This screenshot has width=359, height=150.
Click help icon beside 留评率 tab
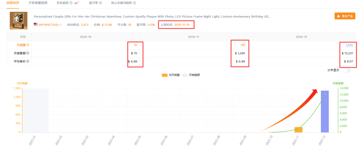point(100,3)
